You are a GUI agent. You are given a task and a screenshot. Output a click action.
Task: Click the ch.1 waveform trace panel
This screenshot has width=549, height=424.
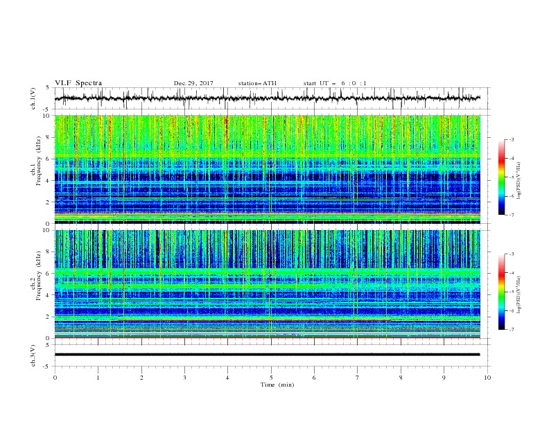click(272, 98)
